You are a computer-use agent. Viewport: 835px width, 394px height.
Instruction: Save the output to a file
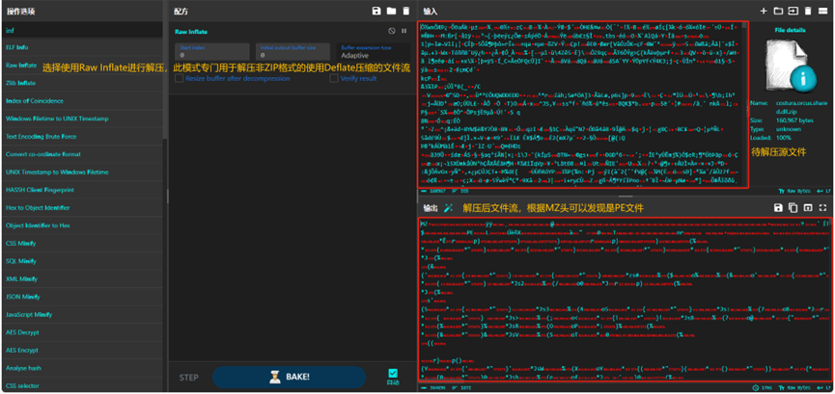pos(778,207)
